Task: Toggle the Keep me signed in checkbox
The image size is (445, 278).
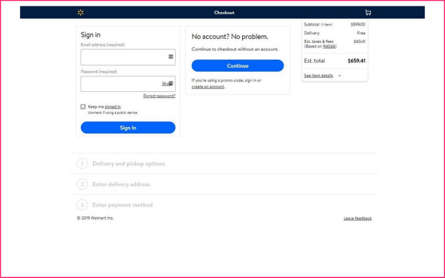Action: [83, 107]
